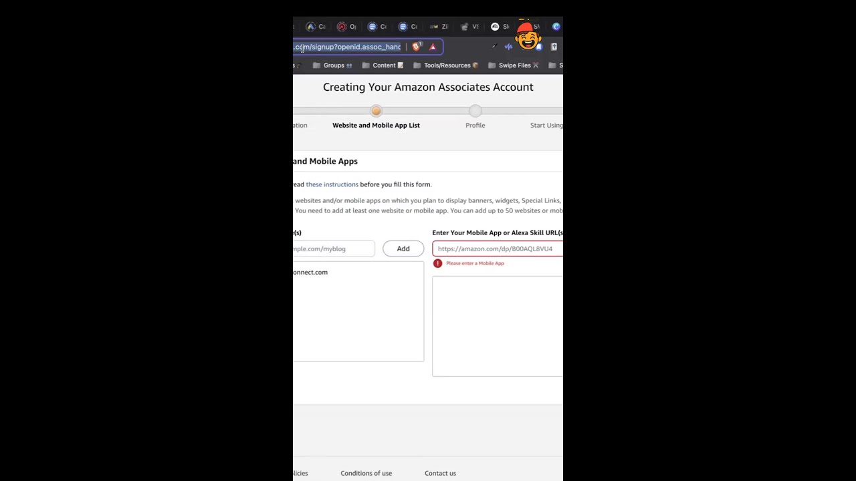Click the eyedropper extension icon
This screenshot has width=856, height=481.
494,47
